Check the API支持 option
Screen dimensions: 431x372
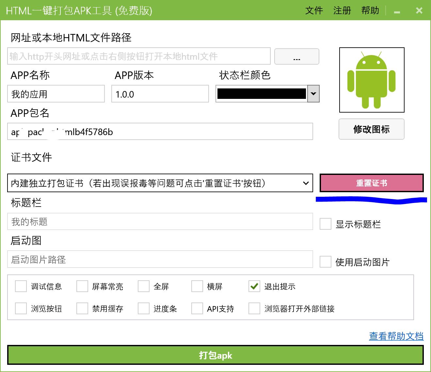[x=197, y=308]
